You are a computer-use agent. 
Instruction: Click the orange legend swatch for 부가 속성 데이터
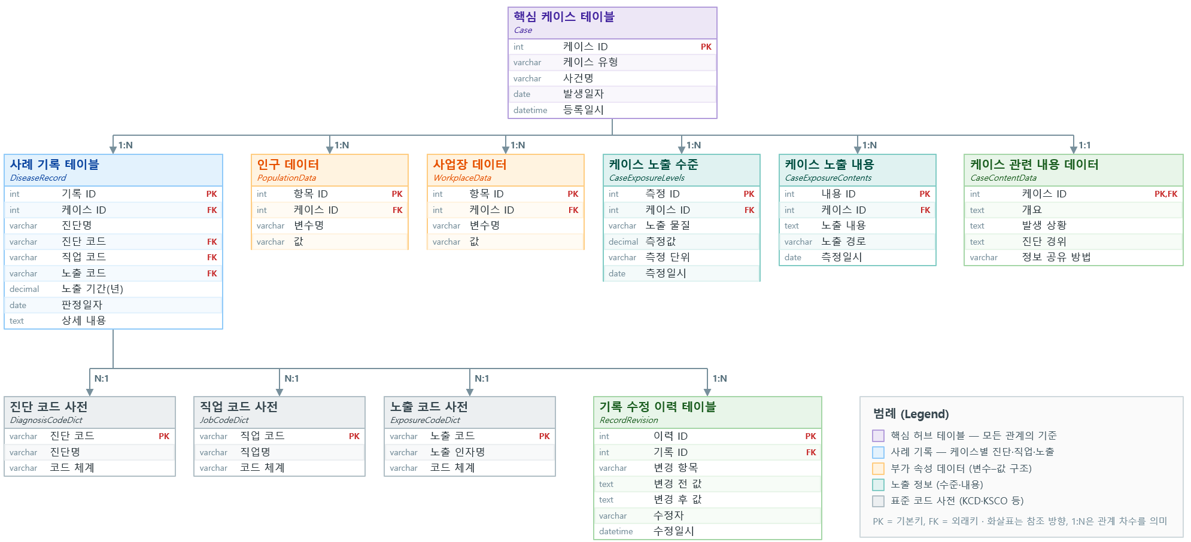(x=878, y=468)
